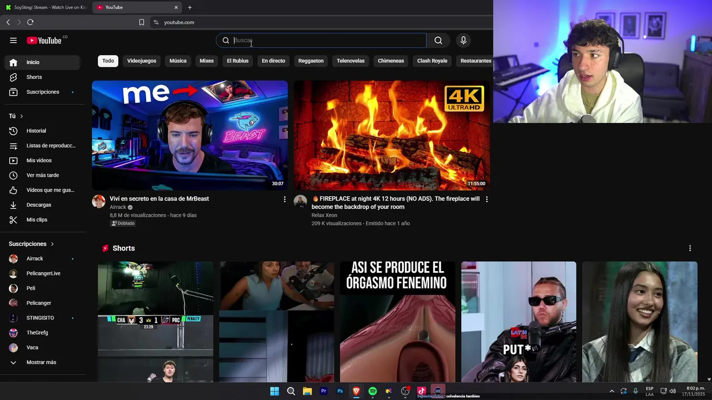
Task: Select the Videojuegos filter chip
Action: tap(141, 61)
